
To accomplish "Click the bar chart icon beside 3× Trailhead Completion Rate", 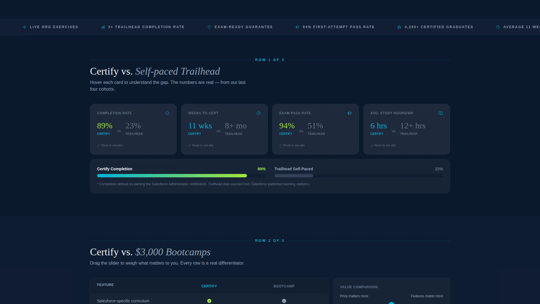I will pos(103,27).
